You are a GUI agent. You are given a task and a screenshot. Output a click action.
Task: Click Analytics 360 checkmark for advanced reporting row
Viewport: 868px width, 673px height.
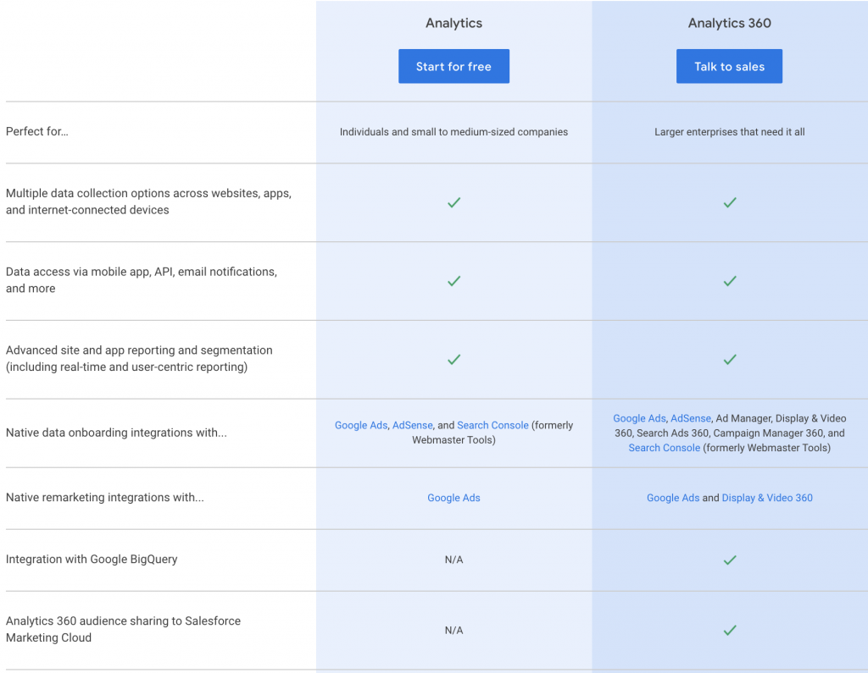729,360
